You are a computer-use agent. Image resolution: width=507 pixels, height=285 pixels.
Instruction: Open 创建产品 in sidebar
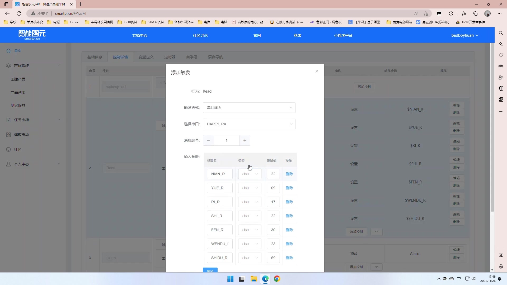18,79
